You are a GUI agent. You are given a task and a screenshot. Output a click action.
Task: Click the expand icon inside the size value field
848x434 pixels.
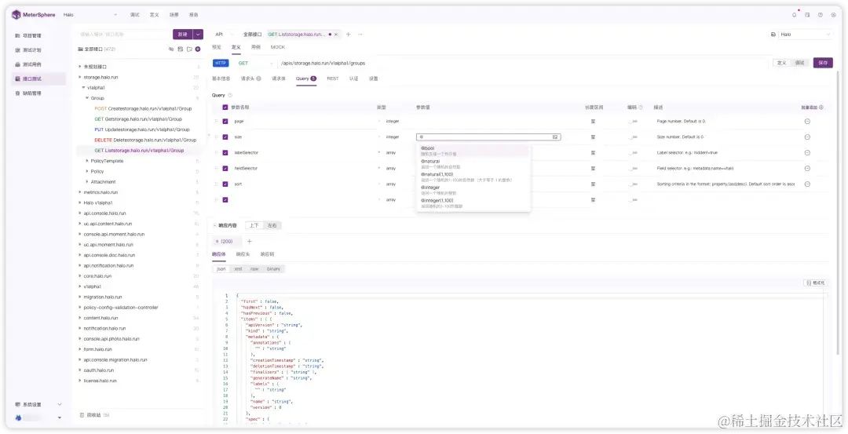point(555,137)
